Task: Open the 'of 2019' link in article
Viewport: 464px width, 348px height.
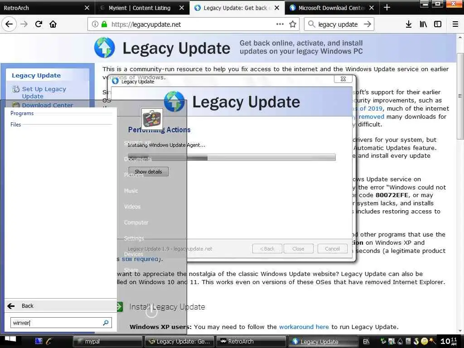Action: coord(371,108)
